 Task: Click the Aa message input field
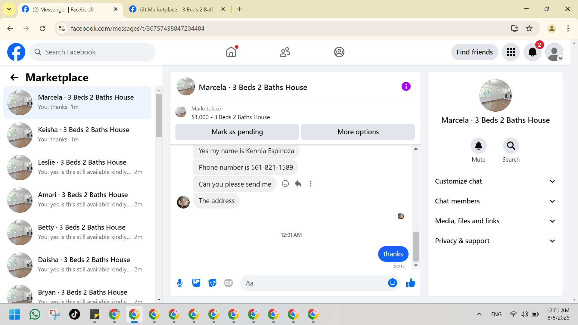point(313,283)
